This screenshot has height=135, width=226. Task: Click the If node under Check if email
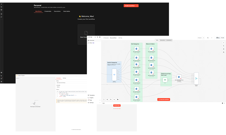pyautogui.click(x=165, y=80)
